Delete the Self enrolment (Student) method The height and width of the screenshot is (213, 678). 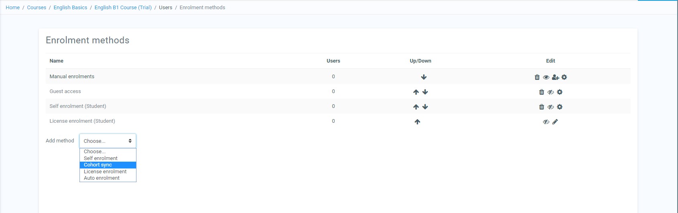542,107
